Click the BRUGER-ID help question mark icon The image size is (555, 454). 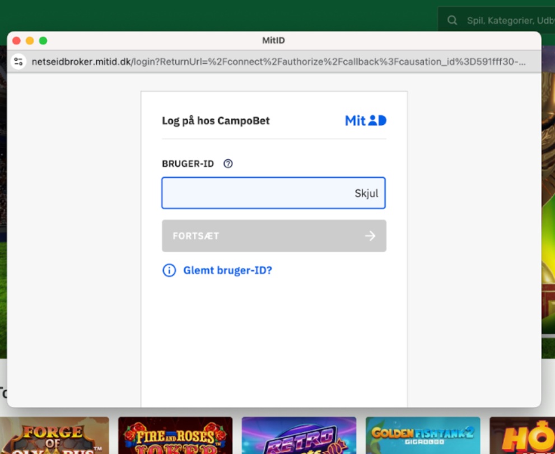(228, 163)
